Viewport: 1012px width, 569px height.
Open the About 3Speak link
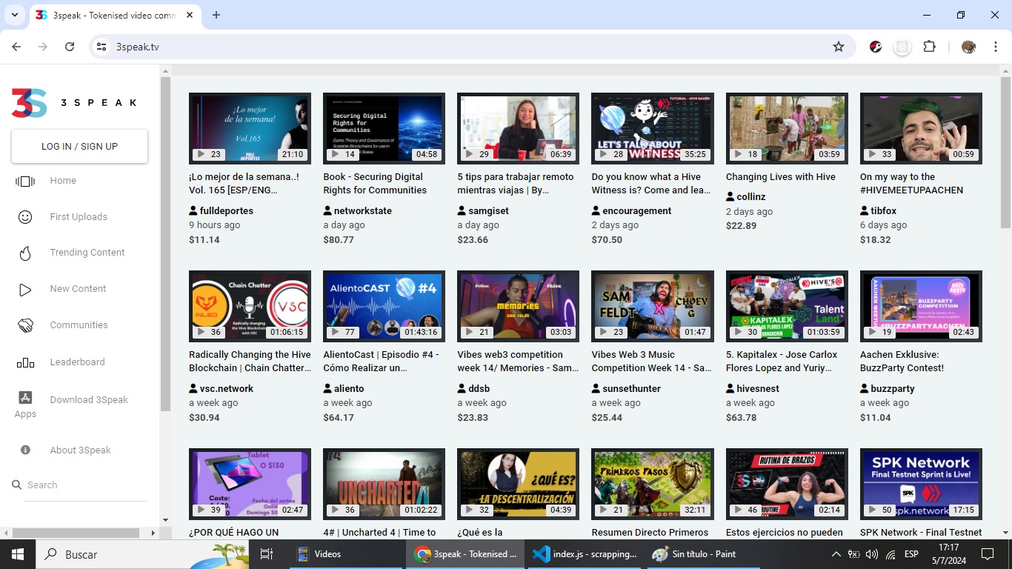[x=80, y=450]
